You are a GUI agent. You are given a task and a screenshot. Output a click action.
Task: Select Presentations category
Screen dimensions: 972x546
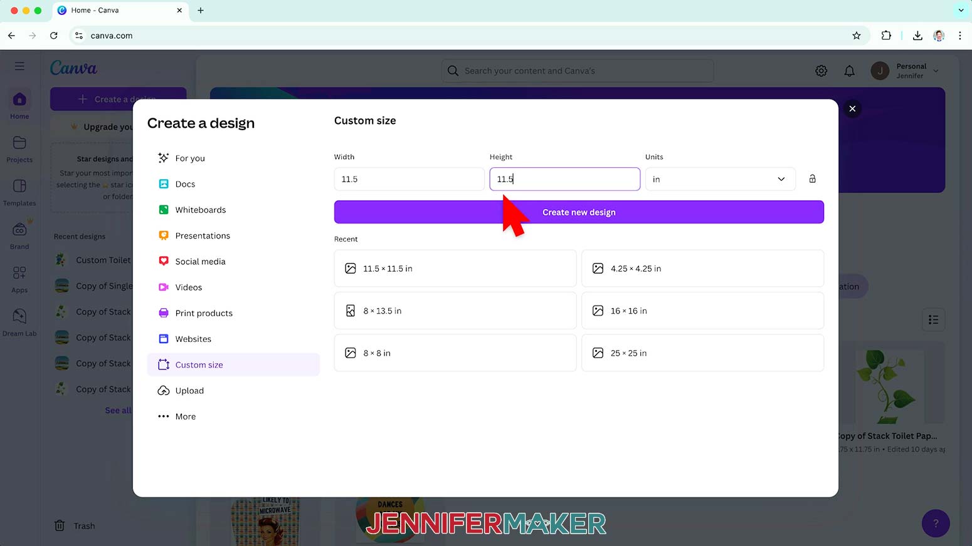(x=233, y=235)
